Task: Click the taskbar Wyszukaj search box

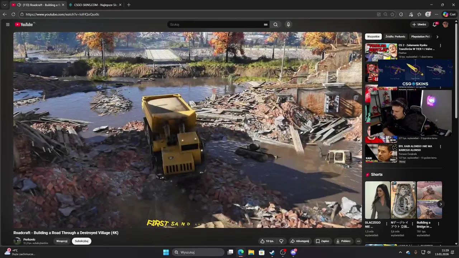Action: (x=198, y=252)
